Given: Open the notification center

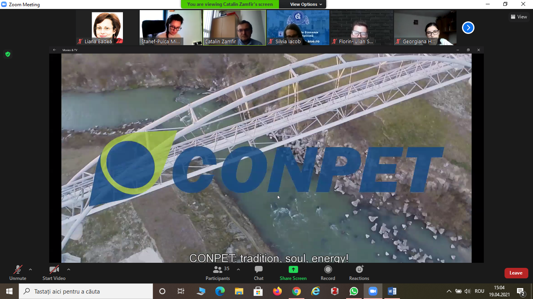Looking at the screenshot, I should [x=521, y=291].
